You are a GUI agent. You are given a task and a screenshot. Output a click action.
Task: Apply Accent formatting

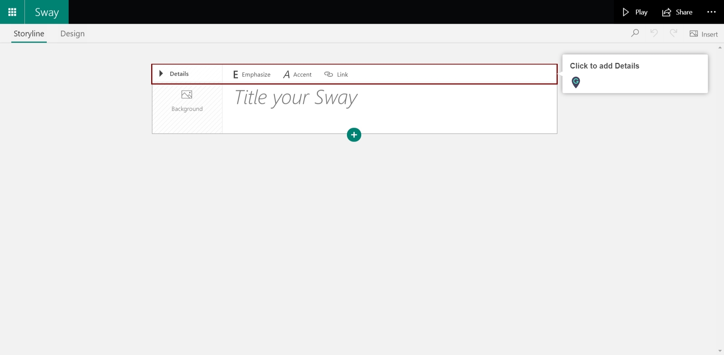coord(297,74)
